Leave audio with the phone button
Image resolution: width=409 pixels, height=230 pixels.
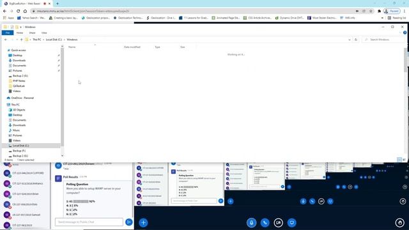tap(265, 223)
